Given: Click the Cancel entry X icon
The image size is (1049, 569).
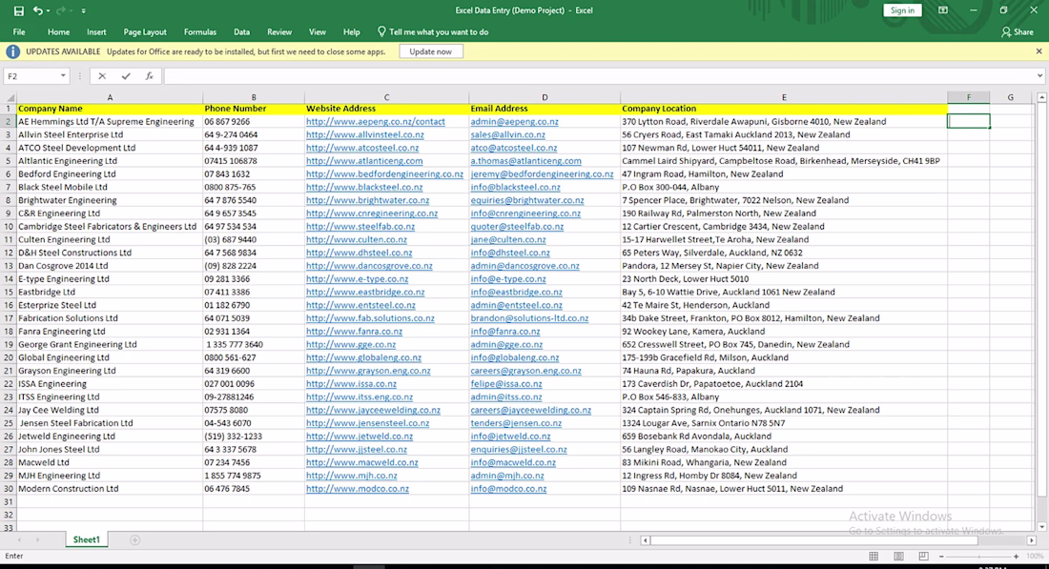Looking at the screenshot, I should tap(102, 76).
